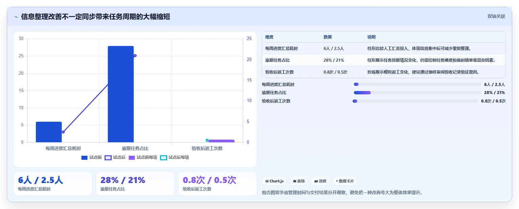This screenshot has width=519, height=209.
Task: Click the tall 逾期任务占比 bar in chart
Action: point(121,94)
